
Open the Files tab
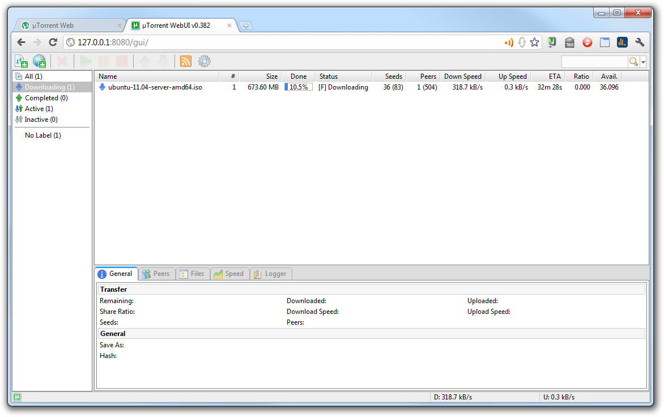coord(192,274)
